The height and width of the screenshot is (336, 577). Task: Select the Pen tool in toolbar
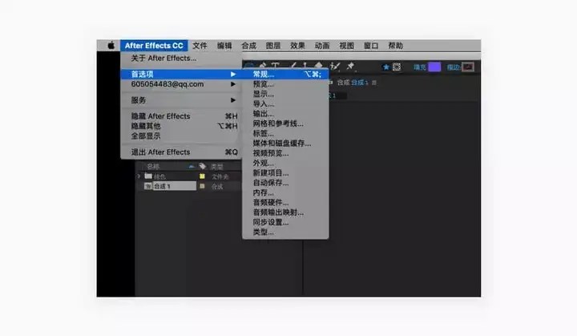click(x=263, y=65)
